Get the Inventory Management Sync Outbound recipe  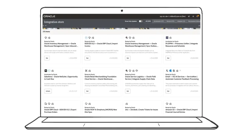point(128,58)
